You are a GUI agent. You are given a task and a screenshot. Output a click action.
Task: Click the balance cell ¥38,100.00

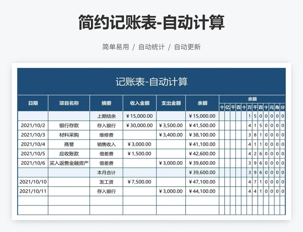pos(202,135)
